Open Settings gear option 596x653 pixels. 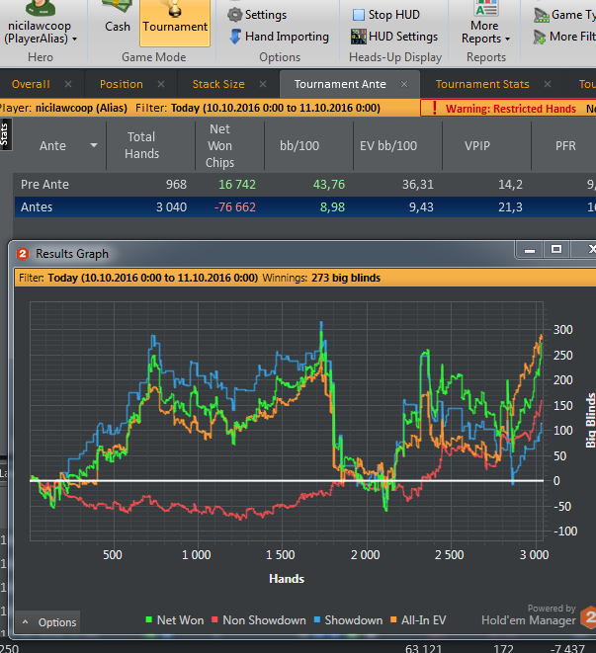[257, 15]
